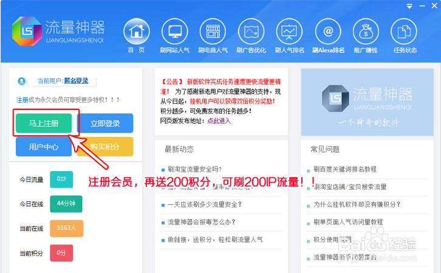Follow the 点此进入 link

[x=219, y=121]
